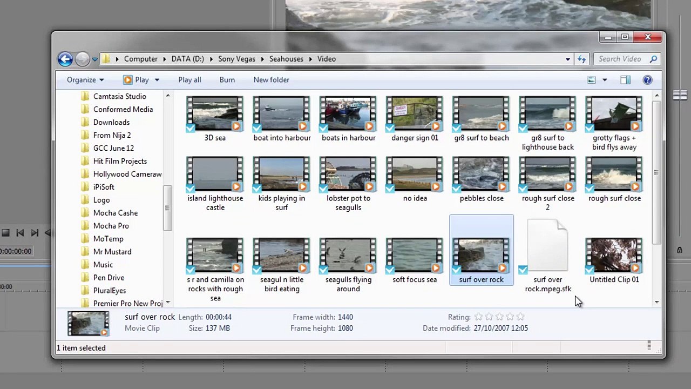Select the 3D sea video clip
This screenshot has width=691, height=389.
pos(215,119)
